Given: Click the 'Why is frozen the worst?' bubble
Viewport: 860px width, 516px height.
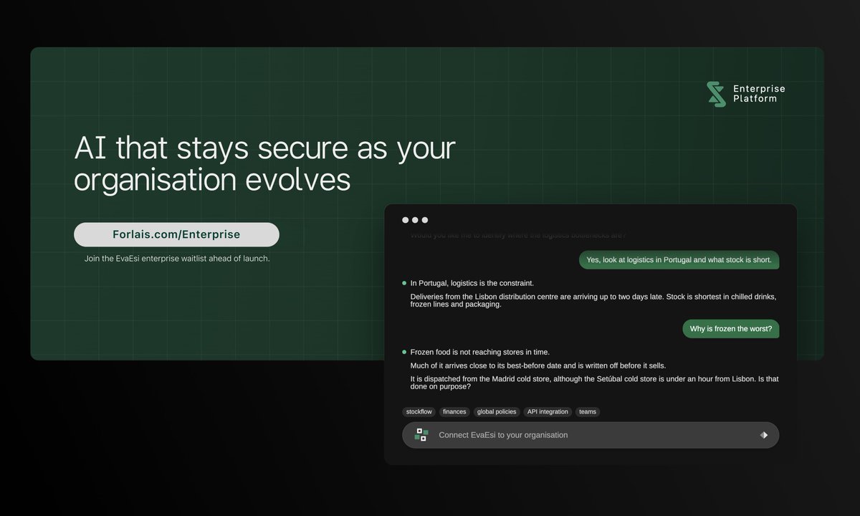Looking at the screenshot, I should pyautogui.click(x=731, y=329).
